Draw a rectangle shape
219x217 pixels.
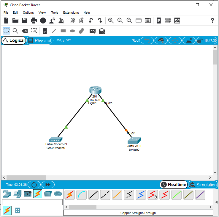pyautogui.click(x=63, y=31)
